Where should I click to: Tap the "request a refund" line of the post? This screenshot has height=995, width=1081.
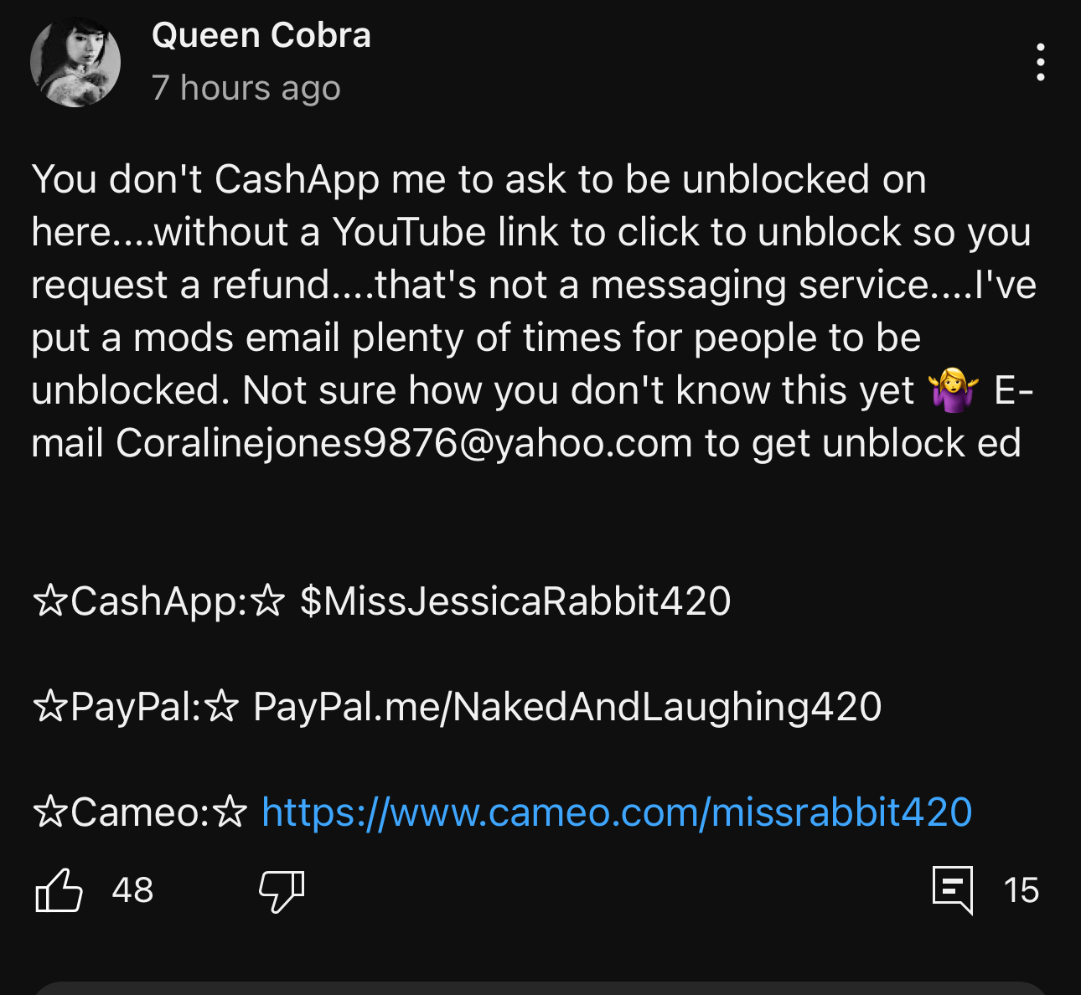(534, 285)
